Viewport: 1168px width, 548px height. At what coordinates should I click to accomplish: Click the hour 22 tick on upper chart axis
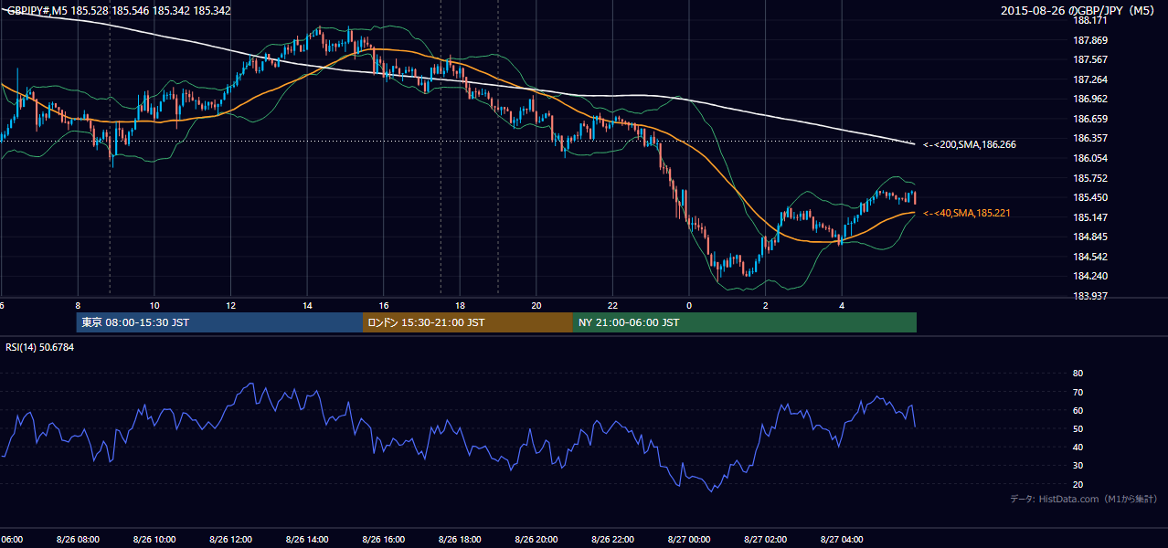tap(612, 305)
